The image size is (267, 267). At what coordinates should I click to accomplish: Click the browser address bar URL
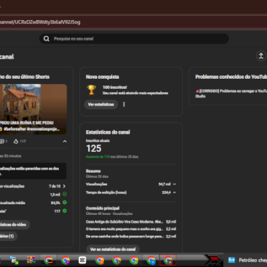40,22
